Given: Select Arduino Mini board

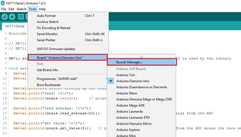Looking at the screenshot, I should point(142,135).
